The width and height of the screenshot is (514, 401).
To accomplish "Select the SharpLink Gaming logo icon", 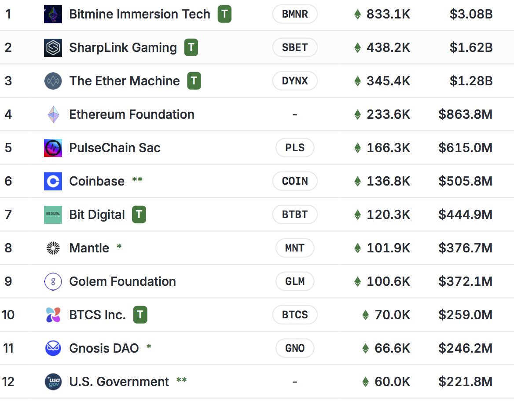I will pos(53,47).
